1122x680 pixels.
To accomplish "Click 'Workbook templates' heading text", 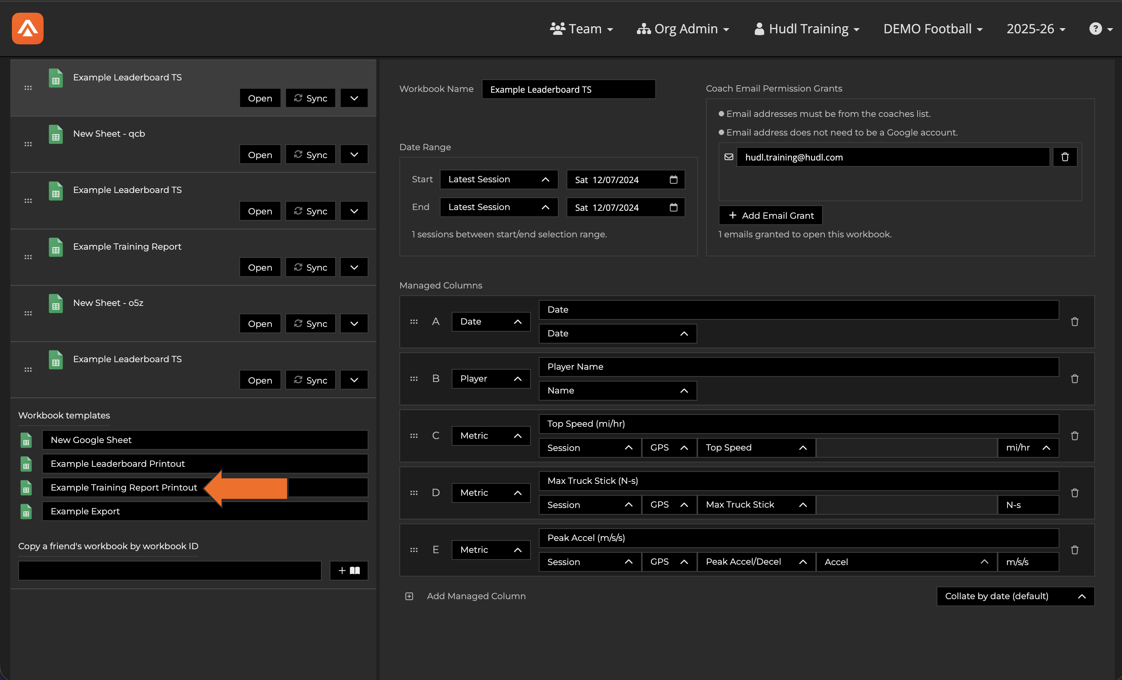I will point(64,415).
